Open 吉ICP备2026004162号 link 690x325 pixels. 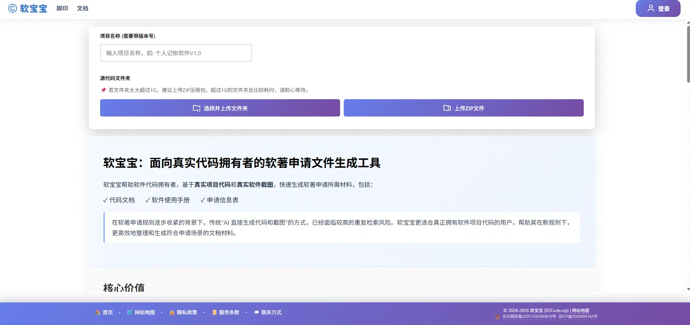point(578,317)
